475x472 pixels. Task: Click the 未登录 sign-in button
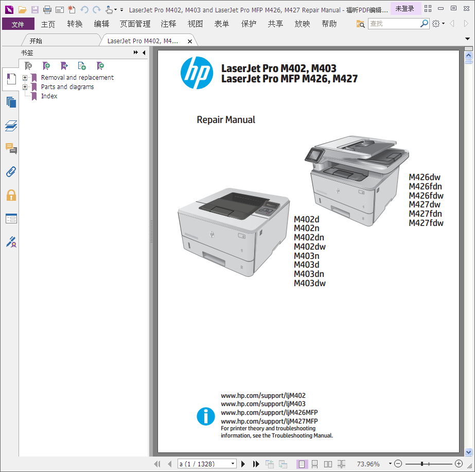[x=405, y=8]
